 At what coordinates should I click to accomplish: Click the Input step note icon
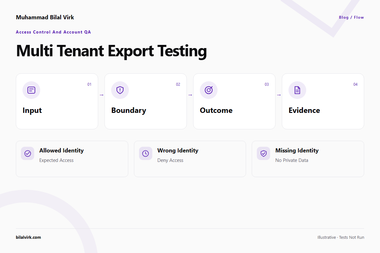pyautogui.click(x=31, y=90)
